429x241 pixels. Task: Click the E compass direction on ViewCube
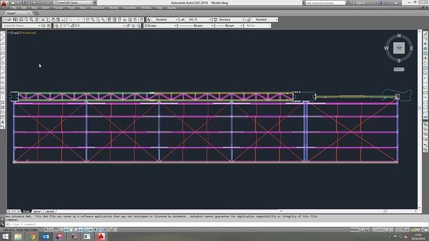[x=411, y=48]
